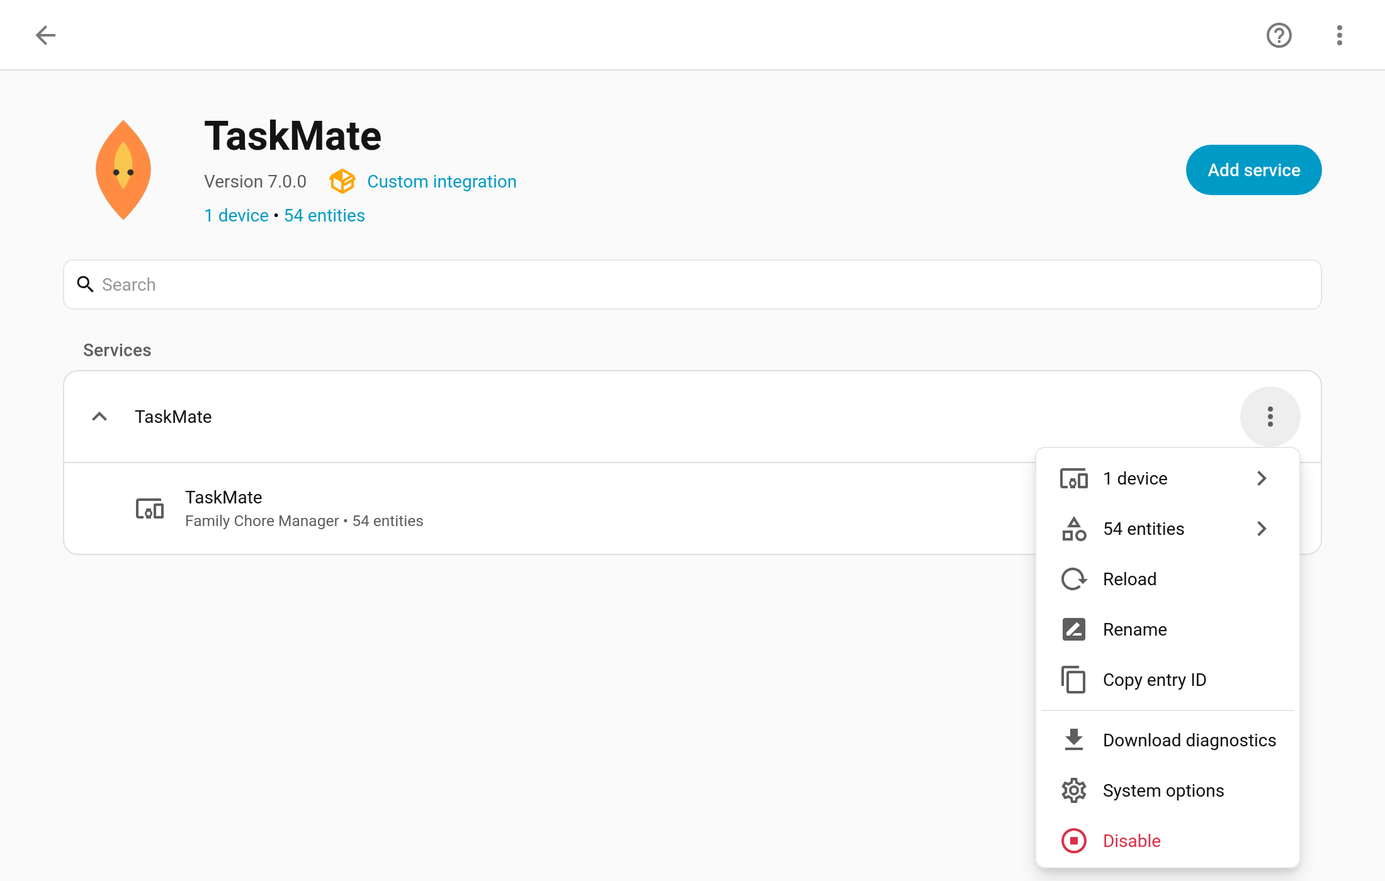
Task: Choose Reload from the menu
Action: (x=1168, y=579)
